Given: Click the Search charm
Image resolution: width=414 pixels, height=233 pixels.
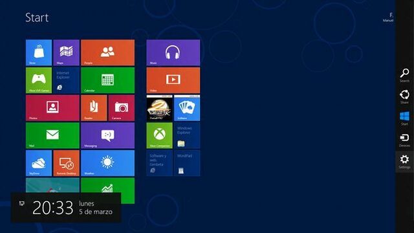Looking at the screenshot, I should tap(404, 75).
